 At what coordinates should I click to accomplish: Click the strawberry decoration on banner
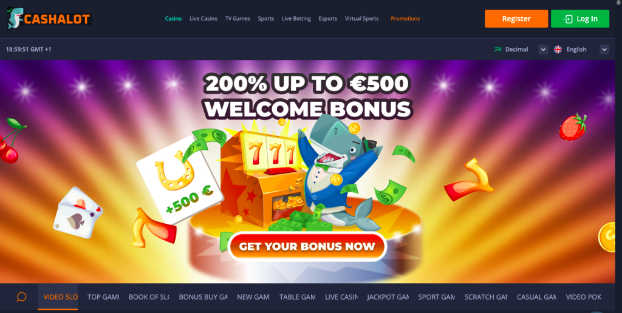(572, 127)
